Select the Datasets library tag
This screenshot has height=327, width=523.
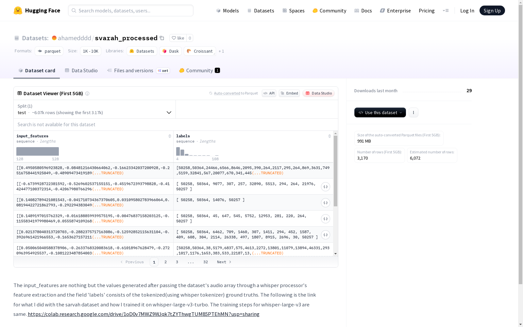tap(142, 51)
